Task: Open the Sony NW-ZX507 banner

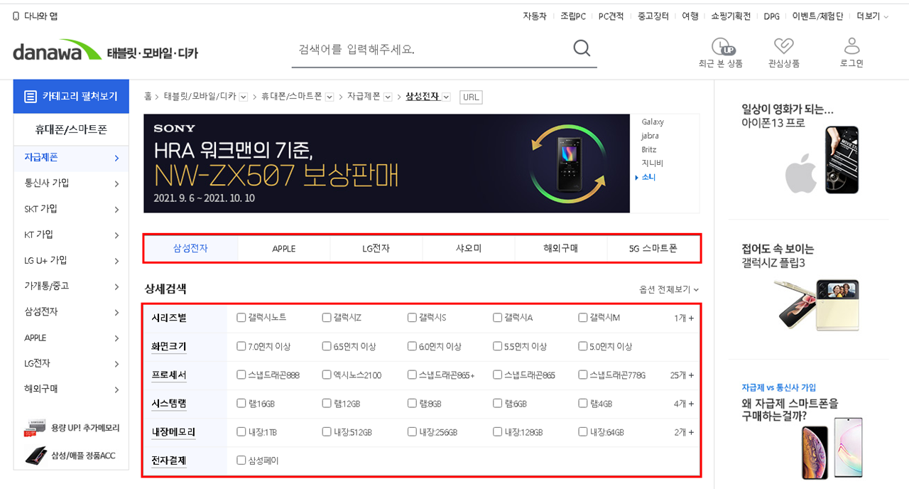Action: (x=386, y=163)
